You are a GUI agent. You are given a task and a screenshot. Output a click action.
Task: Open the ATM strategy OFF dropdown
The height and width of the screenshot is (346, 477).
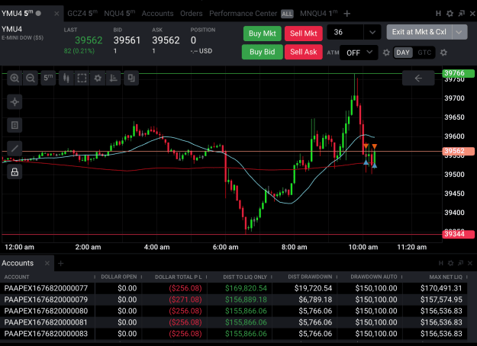(359, 53)
